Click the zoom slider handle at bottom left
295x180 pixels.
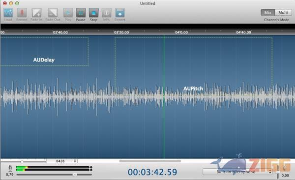[22, 161]
